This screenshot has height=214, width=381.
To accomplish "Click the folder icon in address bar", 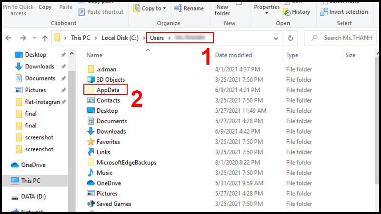I will (57, 38).
